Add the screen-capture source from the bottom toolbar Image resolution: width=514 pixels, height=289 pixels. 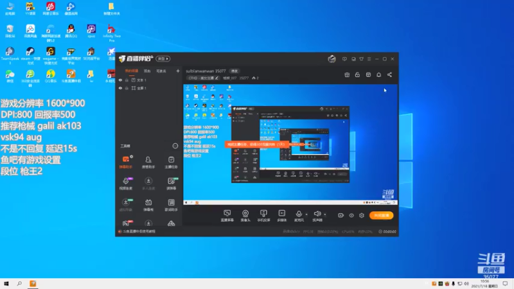227,216
